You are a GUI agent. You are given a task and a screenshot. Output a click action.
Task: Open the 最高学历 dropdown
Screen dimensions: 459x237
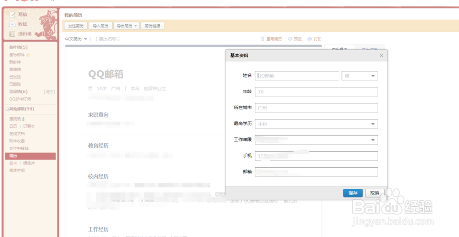[x=316, y=124]
